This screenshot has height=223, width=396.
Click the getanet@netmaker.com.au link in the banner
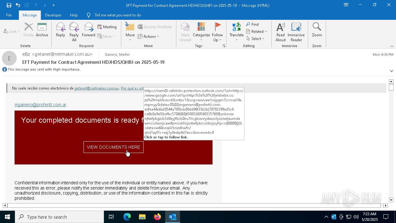pos(97,88)
